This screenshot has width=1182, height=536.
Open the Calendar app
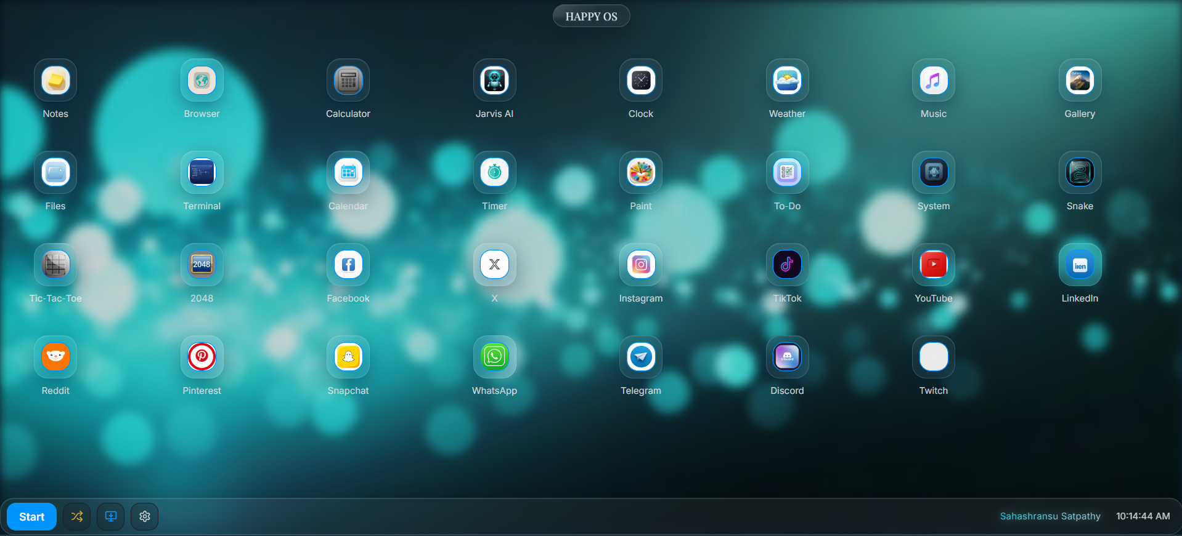pos(348,173)
